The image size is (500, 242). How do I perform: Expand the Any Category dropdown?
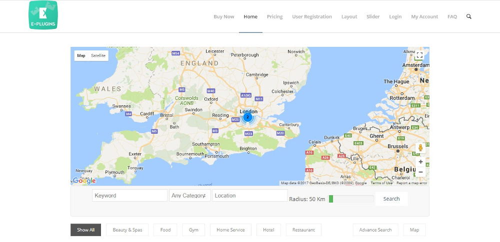(x=189, y=196)
